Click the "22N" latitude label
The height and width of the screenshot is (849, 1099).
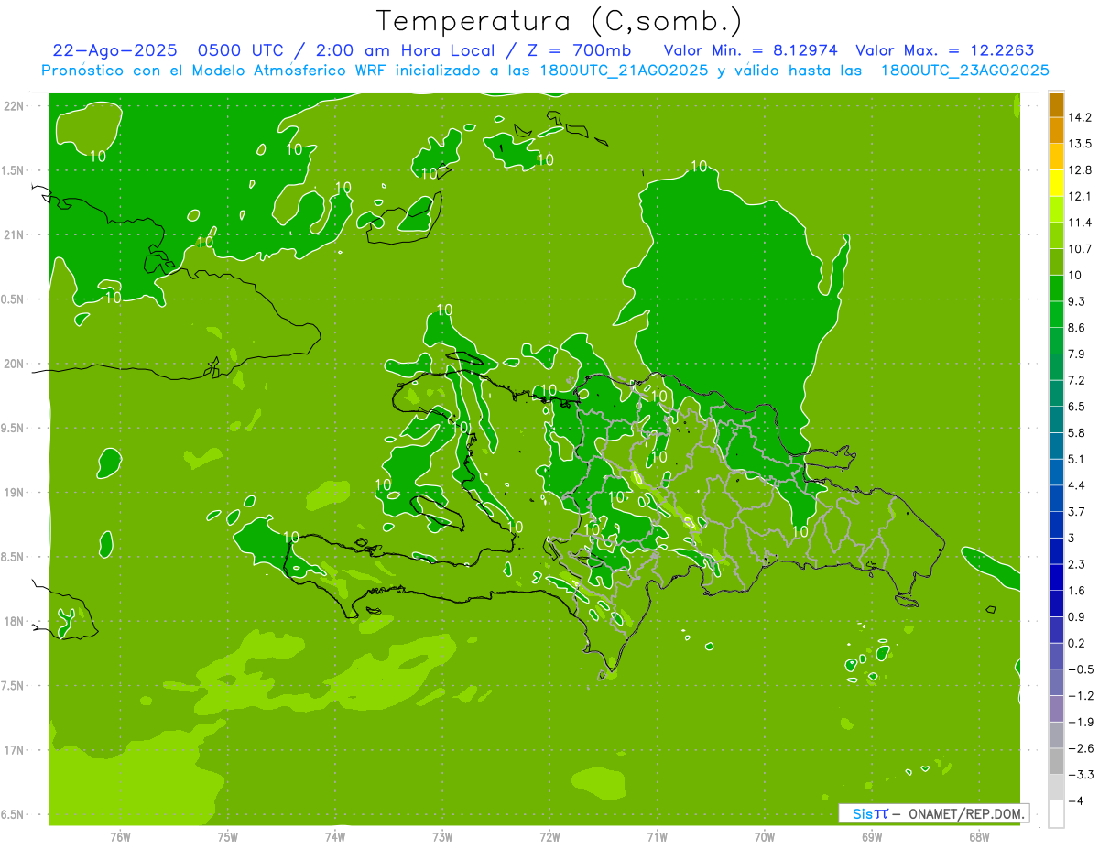coord(15,105)
